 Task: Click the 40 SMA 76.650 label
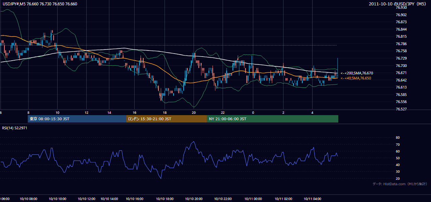(x=356, y=78)
